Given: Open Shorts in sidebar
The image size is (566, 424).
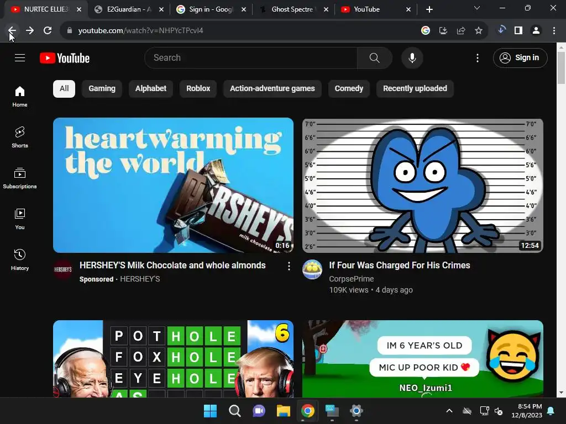Looking at the screenshot, I should pos(20,137).
